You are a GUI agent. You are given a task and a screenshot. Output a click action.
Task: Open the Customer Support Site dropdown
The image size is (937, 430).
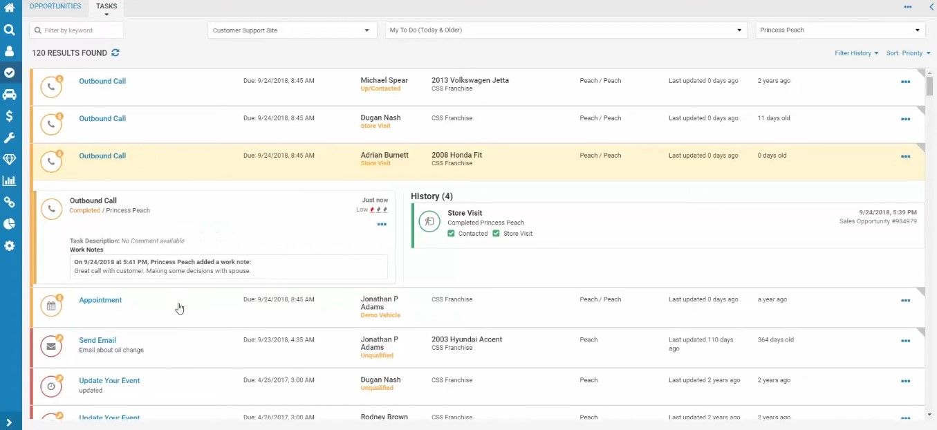[x=291, y=30]
